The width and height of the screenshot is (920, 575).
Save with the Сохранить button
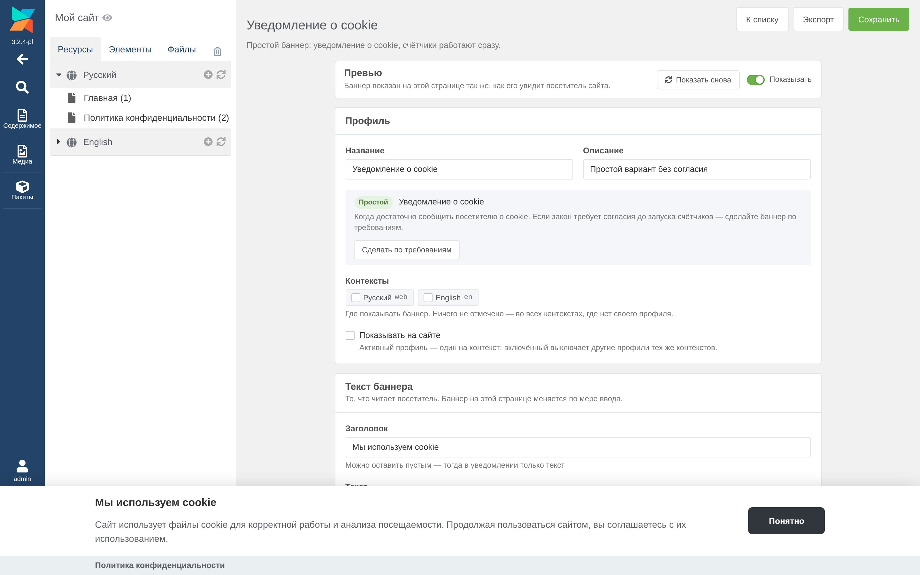point(878,19)
